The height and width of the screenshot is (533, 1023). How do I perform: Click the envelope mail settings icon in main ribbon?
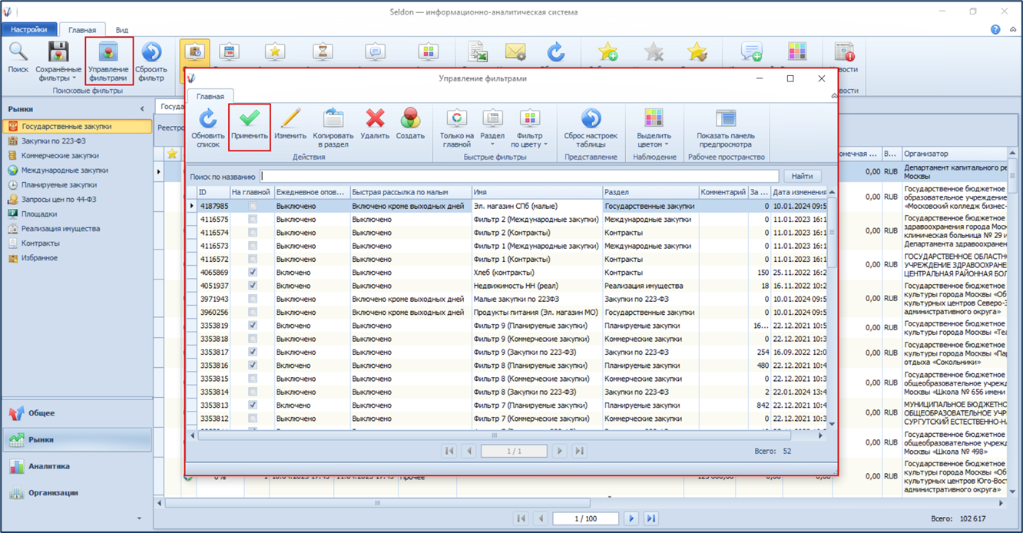coord(515,52)
